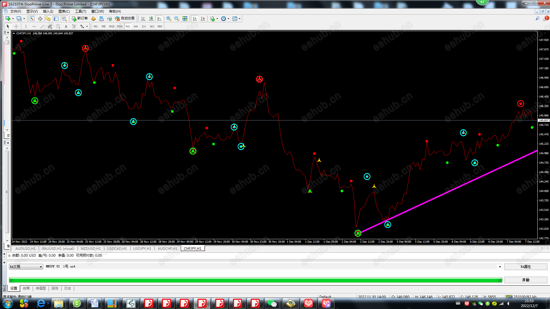This screenshot has height=309, width=550.
Task: Pick the trendline drawing tool
Action: tap(42, 26)
